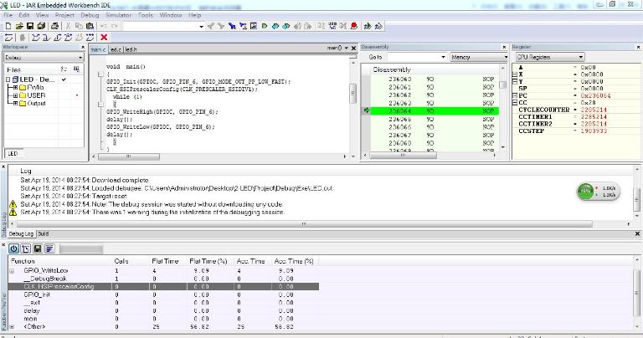
Task: Click the Save toolbar icon in main toolbar
Action: (30, 26)
